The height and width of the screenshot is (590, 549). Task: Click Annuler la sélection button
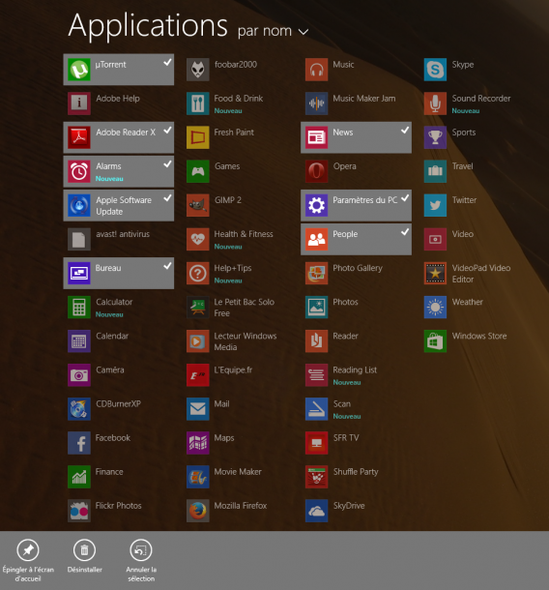(x=141, y=561)
